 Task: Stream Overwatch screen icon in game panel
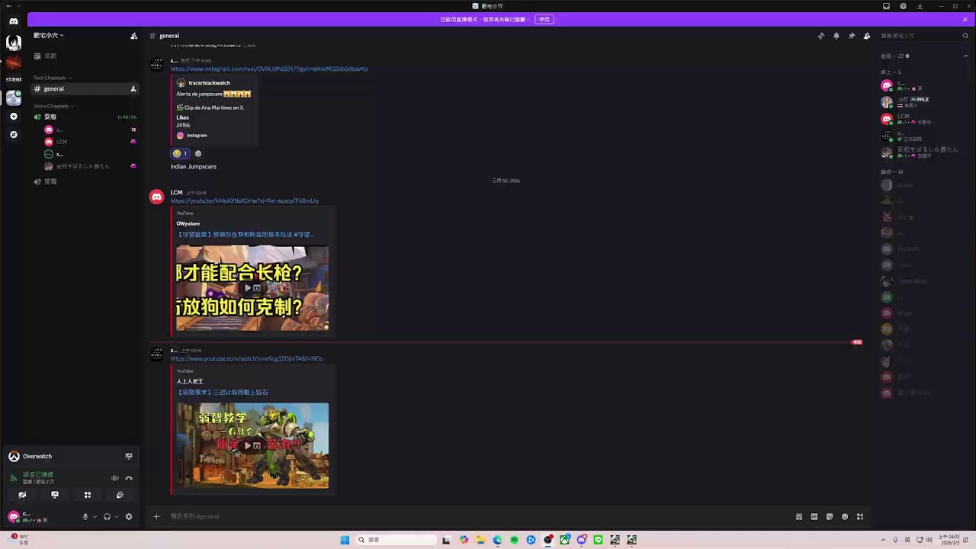click(x=129, y=456)
